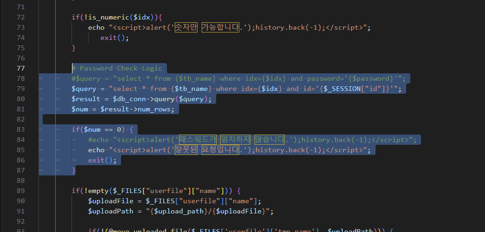Screen dimensions: 485x232
Task: Click exit(); on line 86
Action: (102, 160)
